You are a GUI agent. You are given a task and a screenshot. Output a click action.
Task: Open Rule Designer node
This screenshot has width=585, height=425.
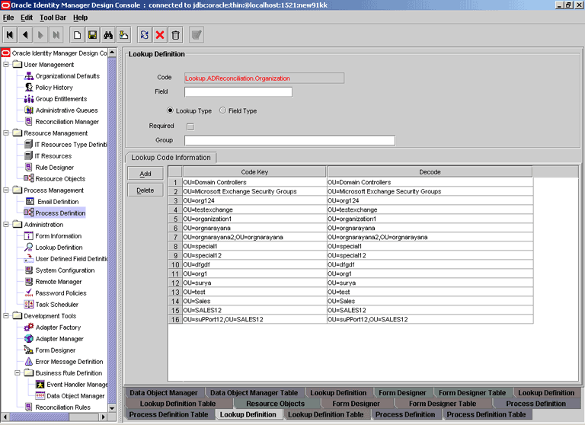coord(54,168)
